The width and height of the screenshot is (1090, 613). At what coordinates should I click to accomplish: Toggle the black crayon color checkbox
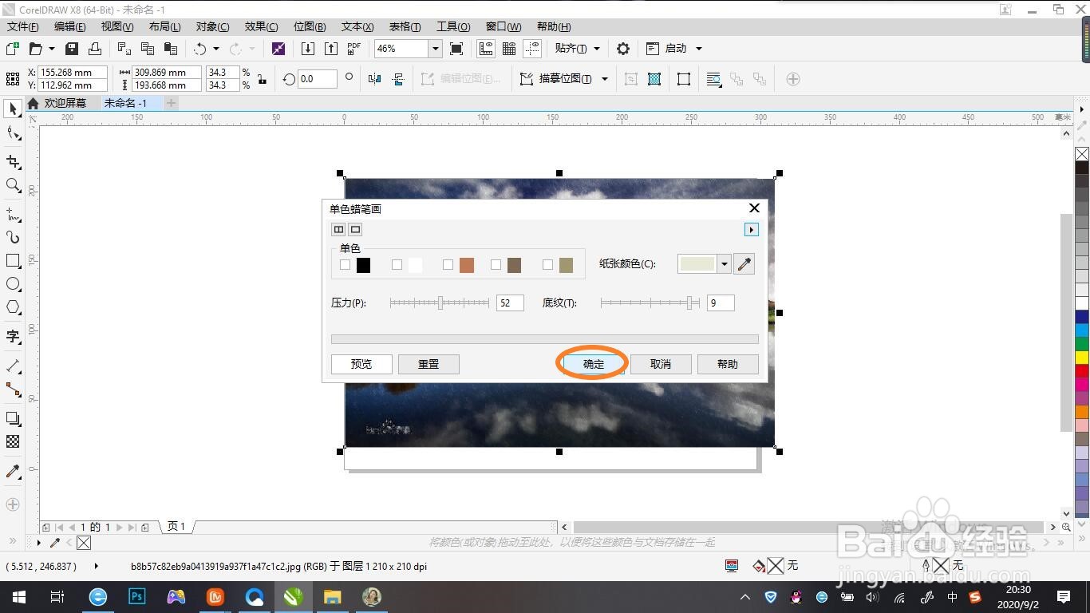pos(346,265)
